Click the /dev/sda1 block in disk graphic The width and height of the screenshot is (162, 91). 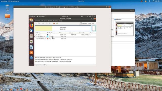(63, 28)
